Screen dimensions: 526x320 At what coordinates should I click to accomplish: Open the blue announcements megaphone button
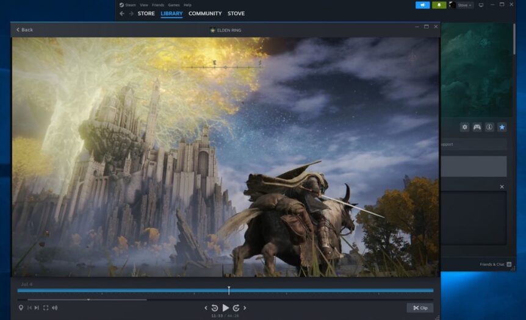[423, 5]
